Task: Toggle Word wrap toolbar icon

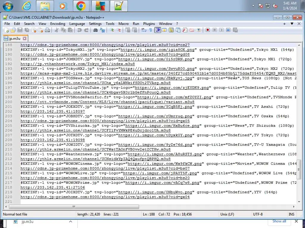Action: pos(144,30)
